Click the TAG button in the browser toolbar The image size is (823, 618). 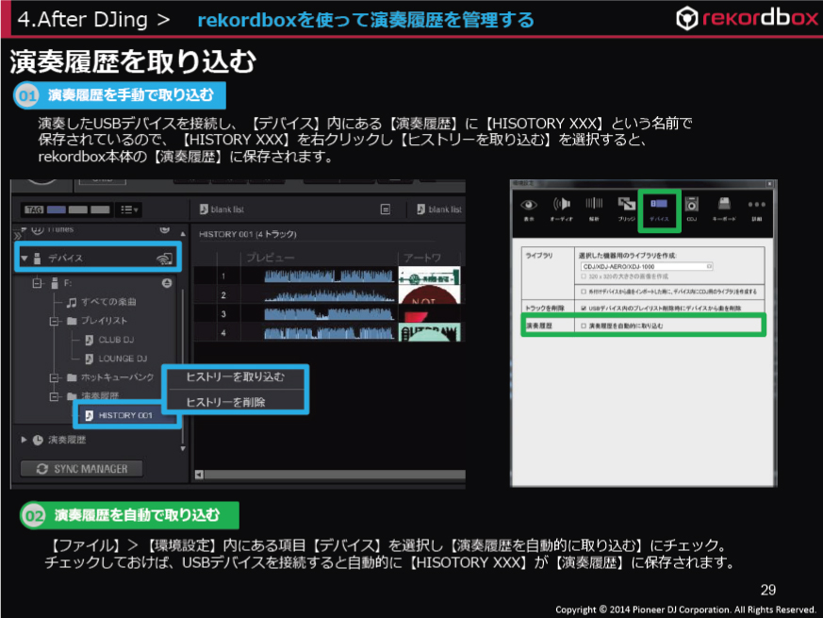[x=34, y=209]
